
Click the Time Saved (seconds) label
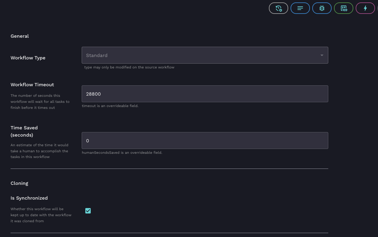click(24, 131)
